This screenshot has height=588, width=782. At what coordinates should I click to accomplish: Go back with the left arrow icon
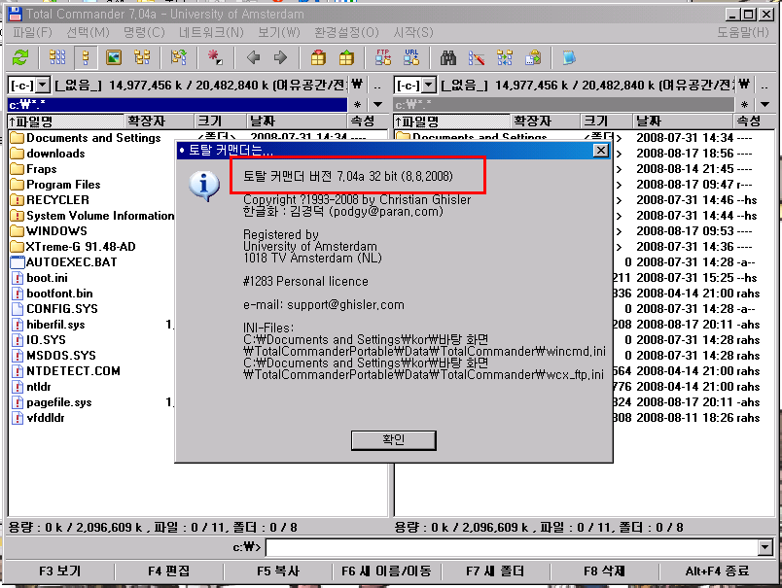point(253,57)
